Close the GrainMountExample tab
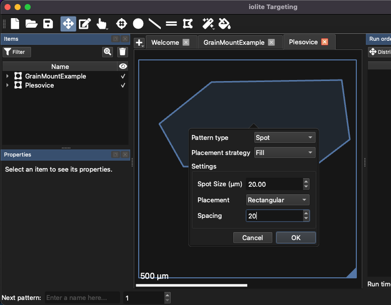 pyautogui.click(x=271, y=42)
